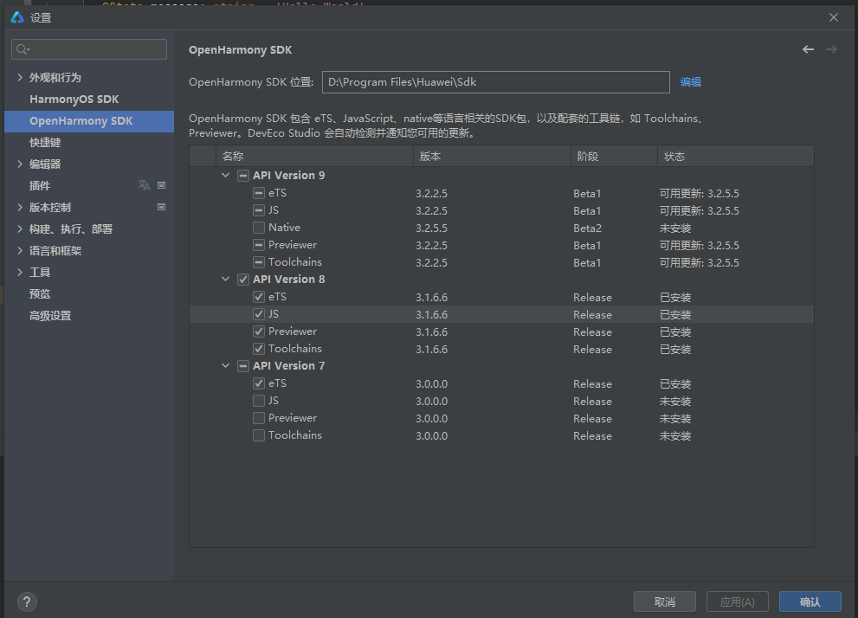Navigate forward with the right arrow
This screenshot has width=858, height=618.
tap(831, 49)
